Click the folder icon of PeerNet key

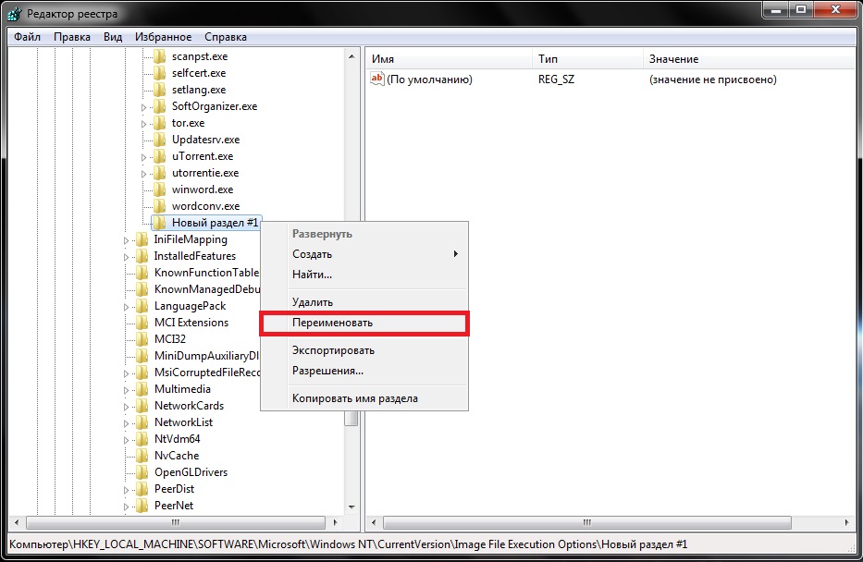(142, 506)
